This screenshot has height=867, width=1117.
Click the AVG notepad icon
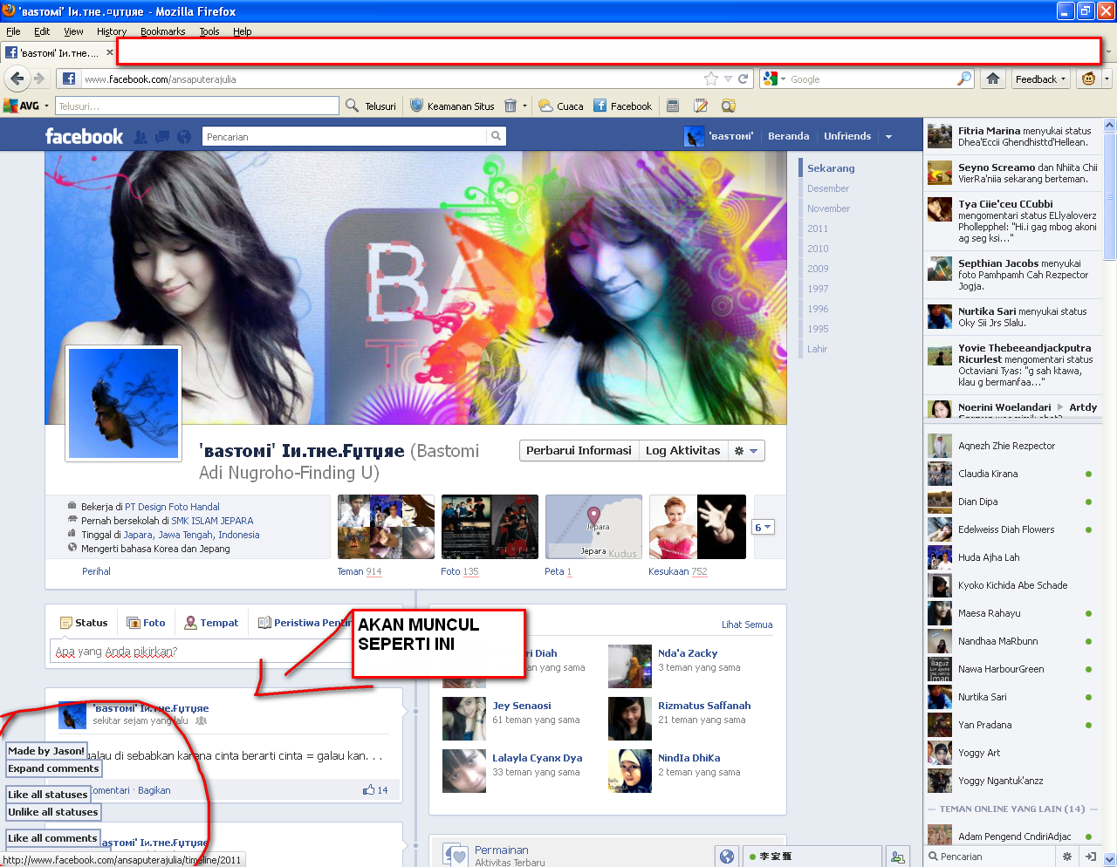[x=701, y=106]
